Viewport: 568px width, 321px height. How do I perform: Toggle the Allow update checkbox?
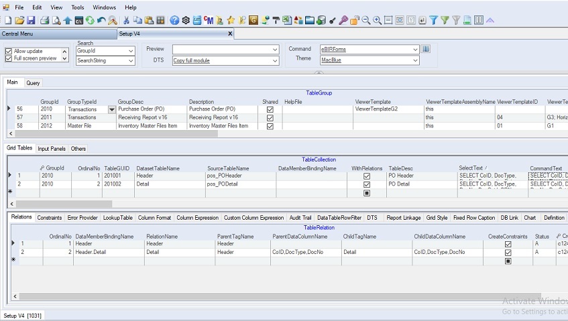point(9,51)
